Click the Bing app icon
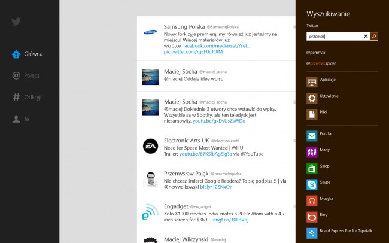The height and width of the screenshot is (243, 389). pyautogui.click(x=312, y=217)
